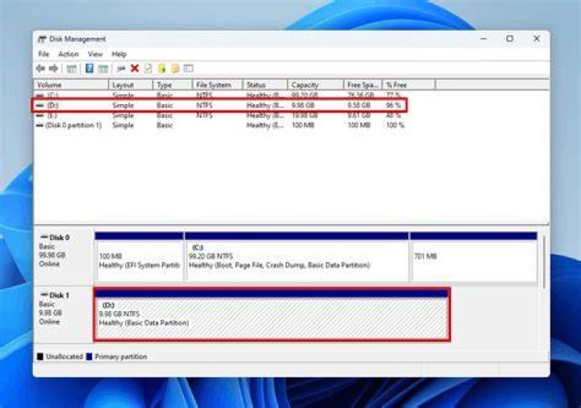Click the connect drive icon before red X
Screen dimensions: 581x408
(x=121, y=69)
